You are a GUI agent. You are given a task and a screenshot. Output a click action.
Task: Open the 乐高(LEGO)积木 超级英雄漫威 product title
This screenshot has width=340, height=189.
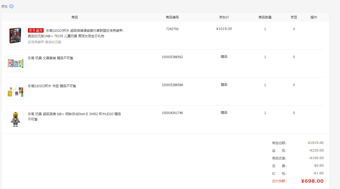pos(76,33)
